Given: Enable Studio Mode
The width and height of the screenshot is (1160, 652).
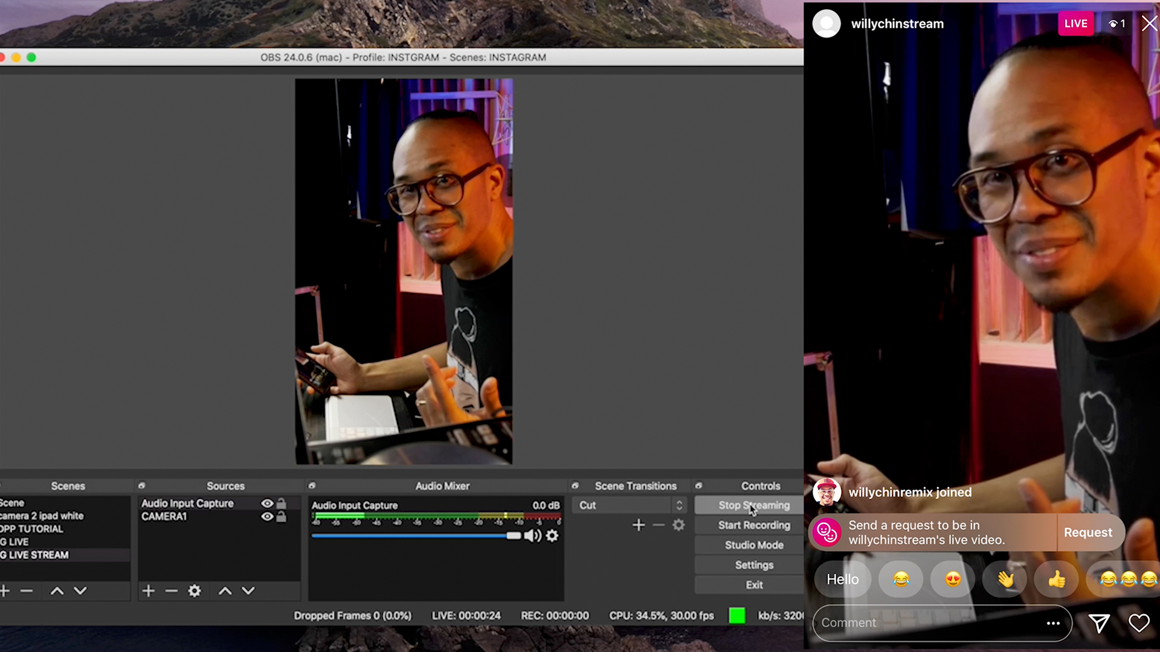Looking at the screenshot, I should (749, 545).
